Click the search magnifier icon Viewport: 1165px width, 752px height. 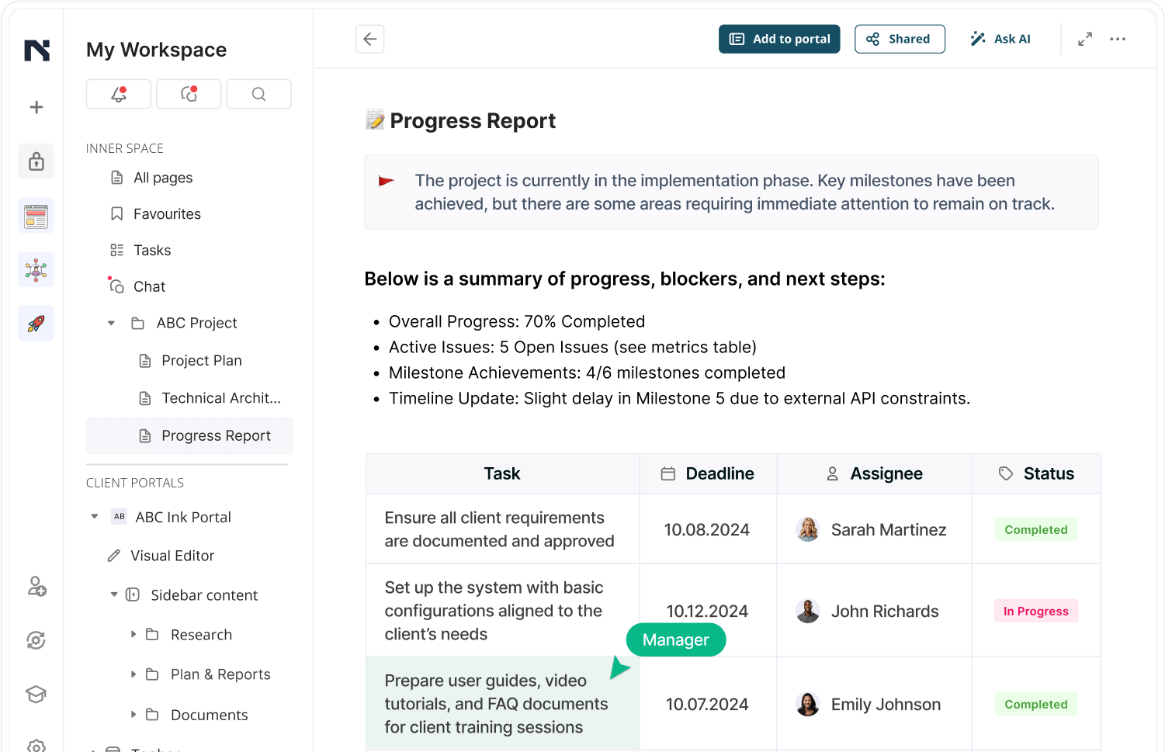(258, 94)
